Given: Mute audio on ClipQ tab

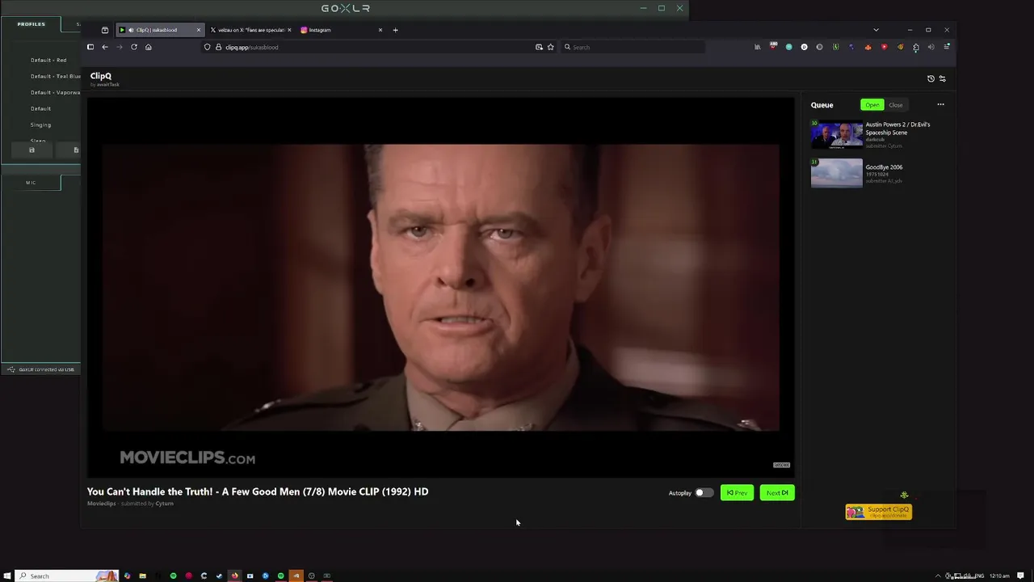Looking at the screenshot, I should click(131, 30).
